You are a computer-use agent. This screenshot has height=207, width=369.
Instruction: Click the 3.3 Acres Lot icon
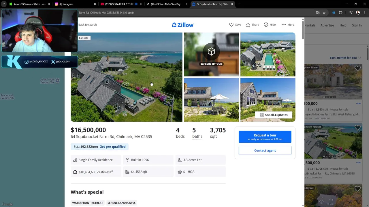180,160
